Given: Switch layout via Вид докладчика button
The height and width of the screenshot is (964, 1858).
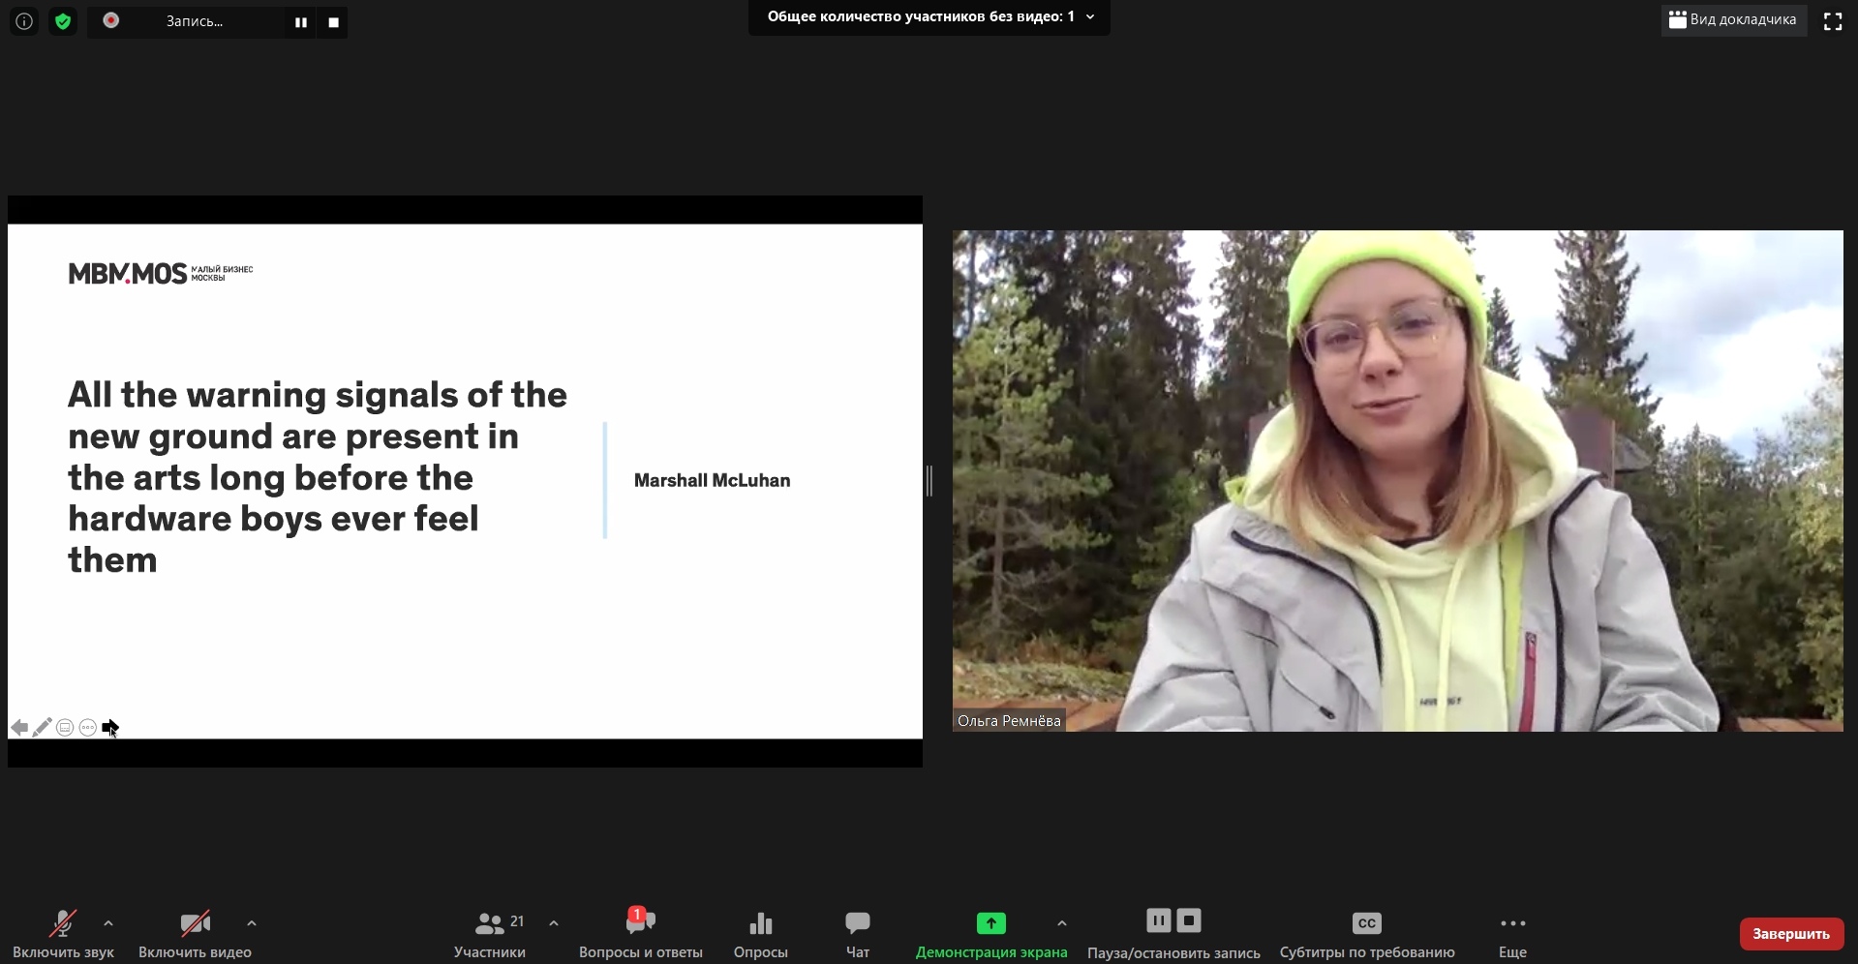Looking at the screenshot, I should (x=1733, y=20).
